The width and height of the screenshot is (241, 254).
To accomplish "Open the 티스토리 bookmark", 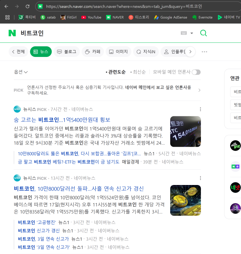I will [x=139, y=17].
